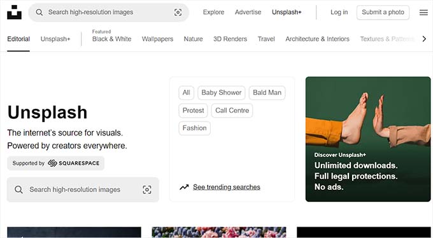This screenshot has width=433, height=238.
Task: Open the 3D Renders category
Action: (x=230, y=39)
